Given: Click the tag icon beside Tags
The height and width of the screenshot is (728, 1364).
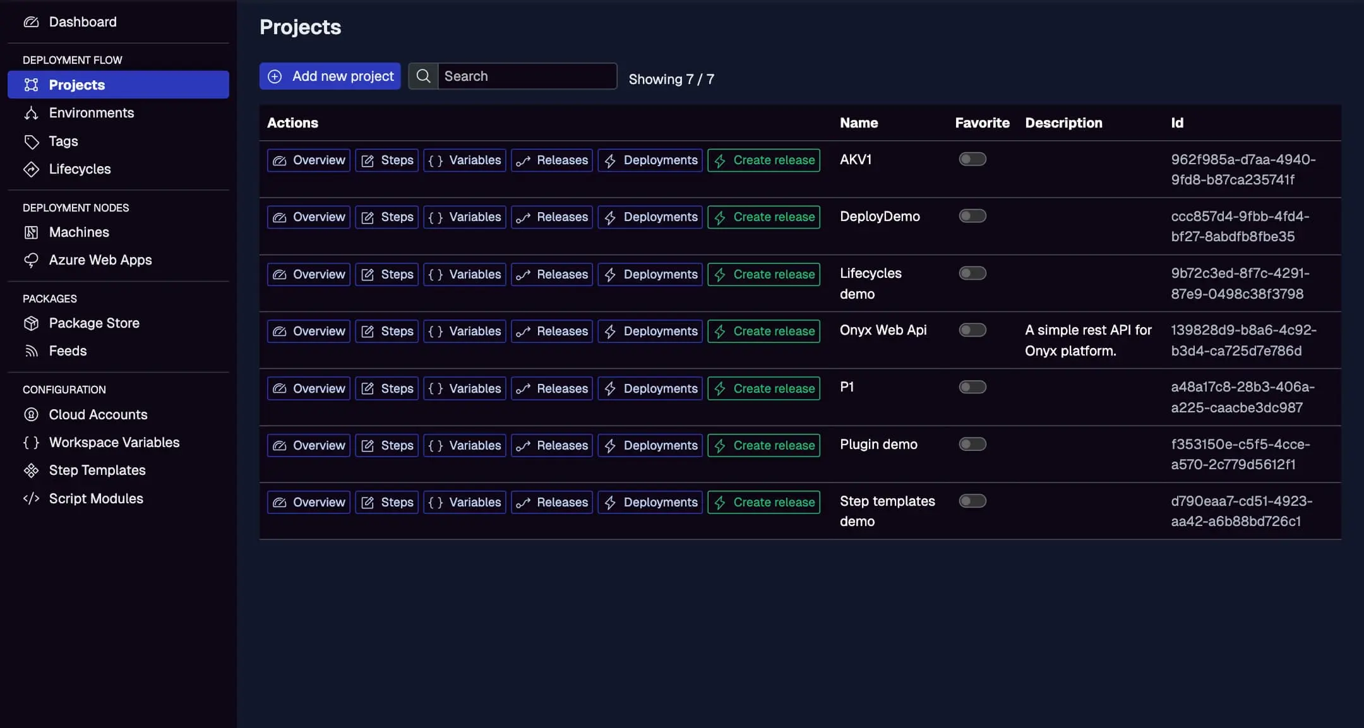Looking at the screenshot, I should point(32,141).
